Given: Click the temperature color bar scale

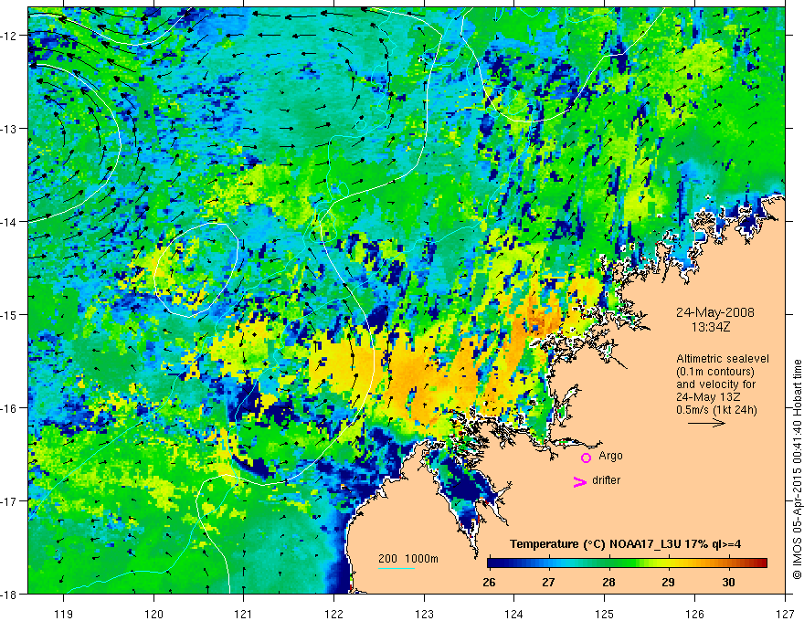Looking at the screenshot, I should (x=627, y=563).
